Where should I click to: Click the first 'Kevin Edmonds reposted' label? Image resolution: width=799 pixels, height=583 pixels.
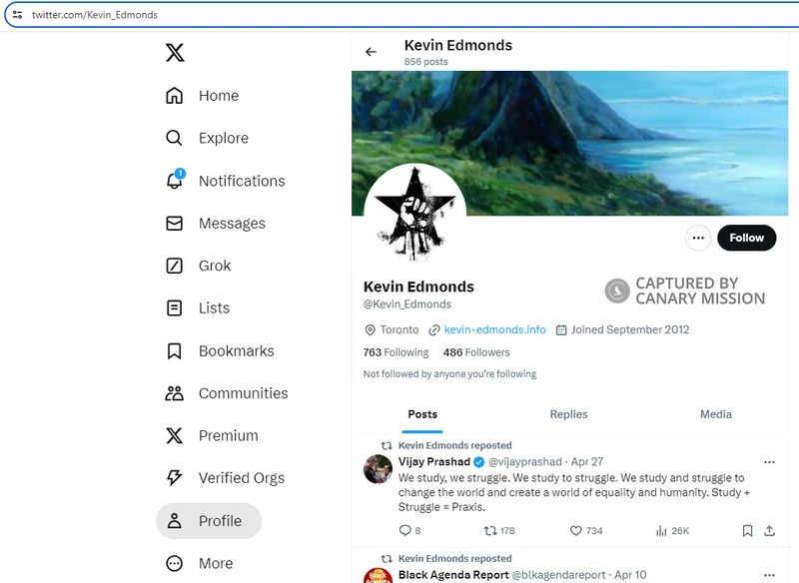[x=455, y=445]
